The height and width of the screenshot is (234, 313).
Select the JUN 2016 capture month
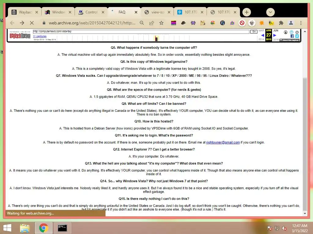point(276,31)
